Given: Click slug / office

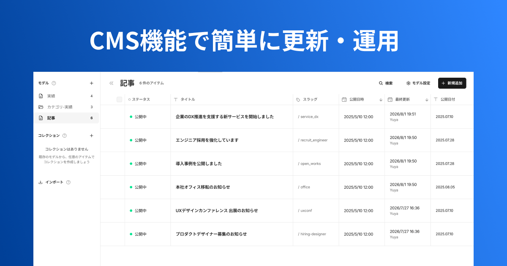Looking at the screenshot, I should [304, 187].
